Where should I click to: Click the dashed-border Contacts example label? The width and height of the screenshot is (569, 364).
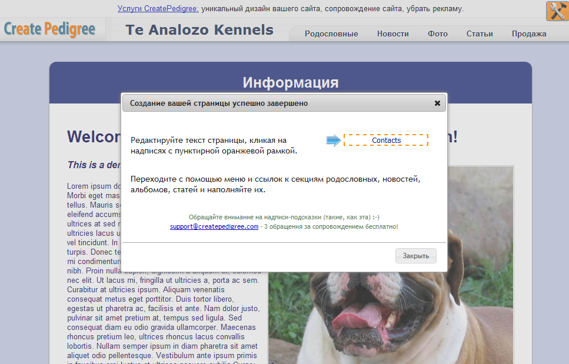pos(386,141)
